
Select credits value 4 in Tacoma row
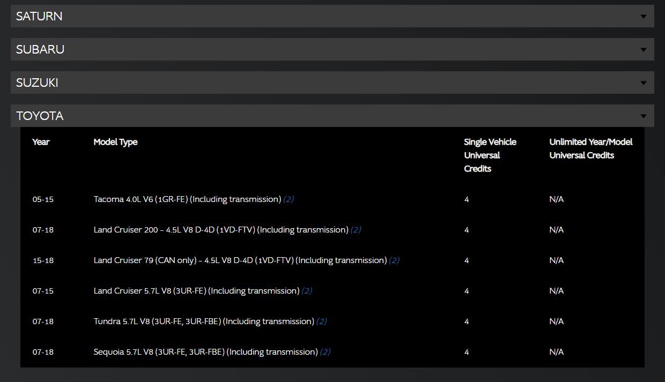point(467,199)
